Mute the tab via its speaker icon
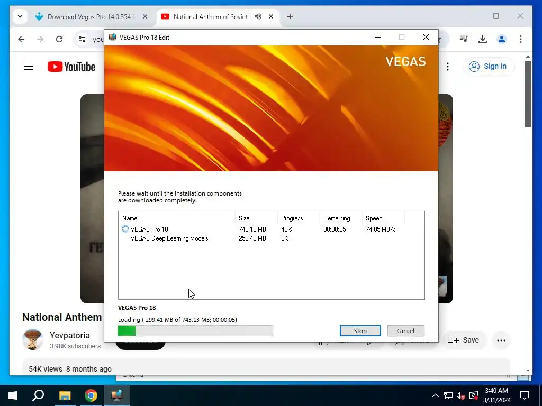Image resolution: width=542 pixels, height=406 pixels. pyautogui.click(x=258, y=16)
